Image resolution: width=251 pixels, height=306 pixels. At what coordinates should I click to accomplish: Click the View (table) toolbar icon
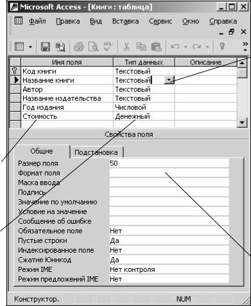[x=19, y=46]
